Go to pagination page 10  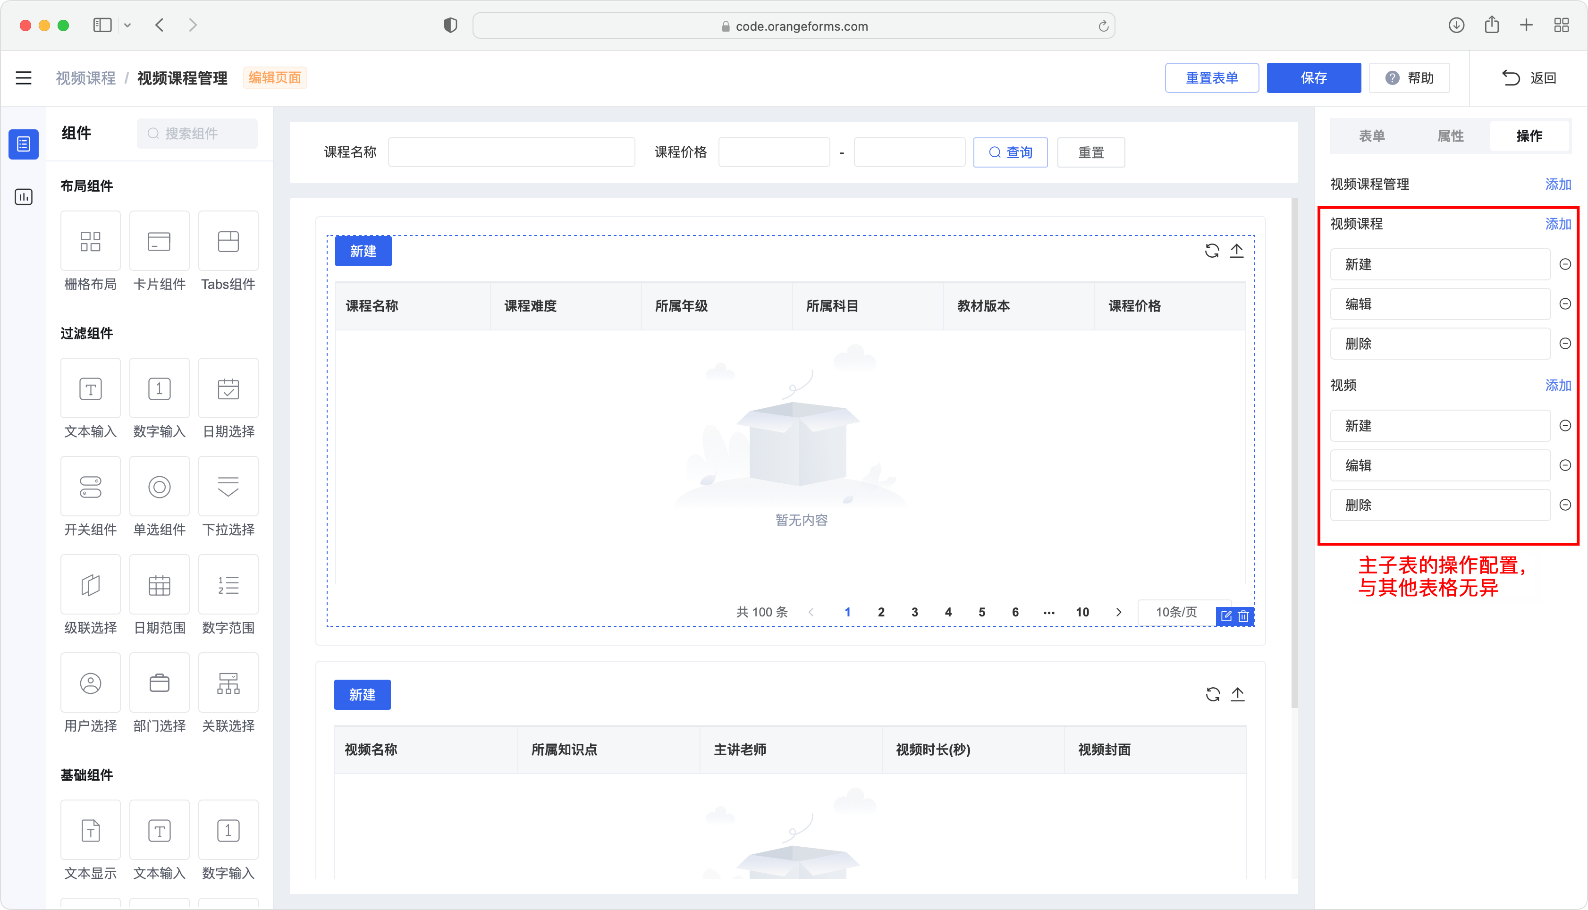click(1082, 613)
